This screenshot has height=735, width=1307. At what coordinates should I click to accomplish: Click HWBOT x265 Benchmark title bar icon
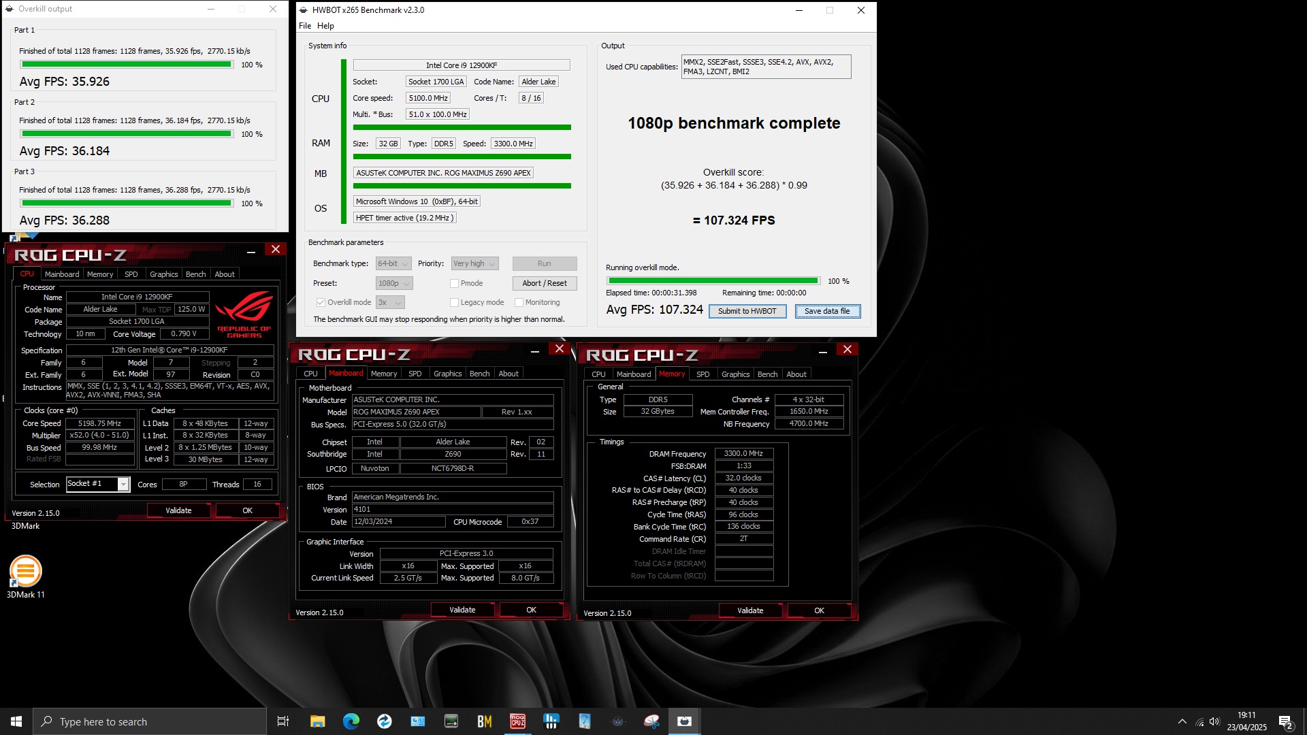click(x=304, y=10)
